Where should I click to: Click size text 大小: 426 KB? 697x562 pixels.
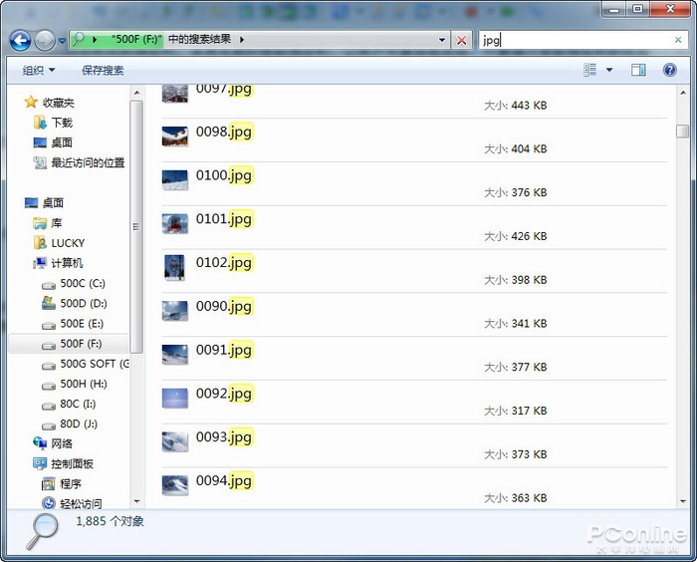coord(515,236)
